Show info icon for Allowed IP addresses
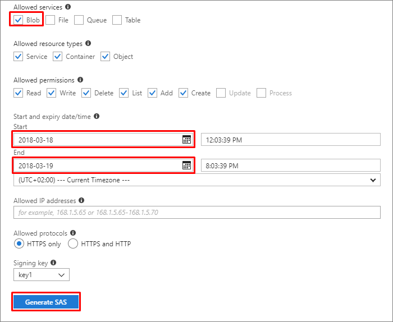Viewport: 393px width, 322px height. (x=81, y=200)
